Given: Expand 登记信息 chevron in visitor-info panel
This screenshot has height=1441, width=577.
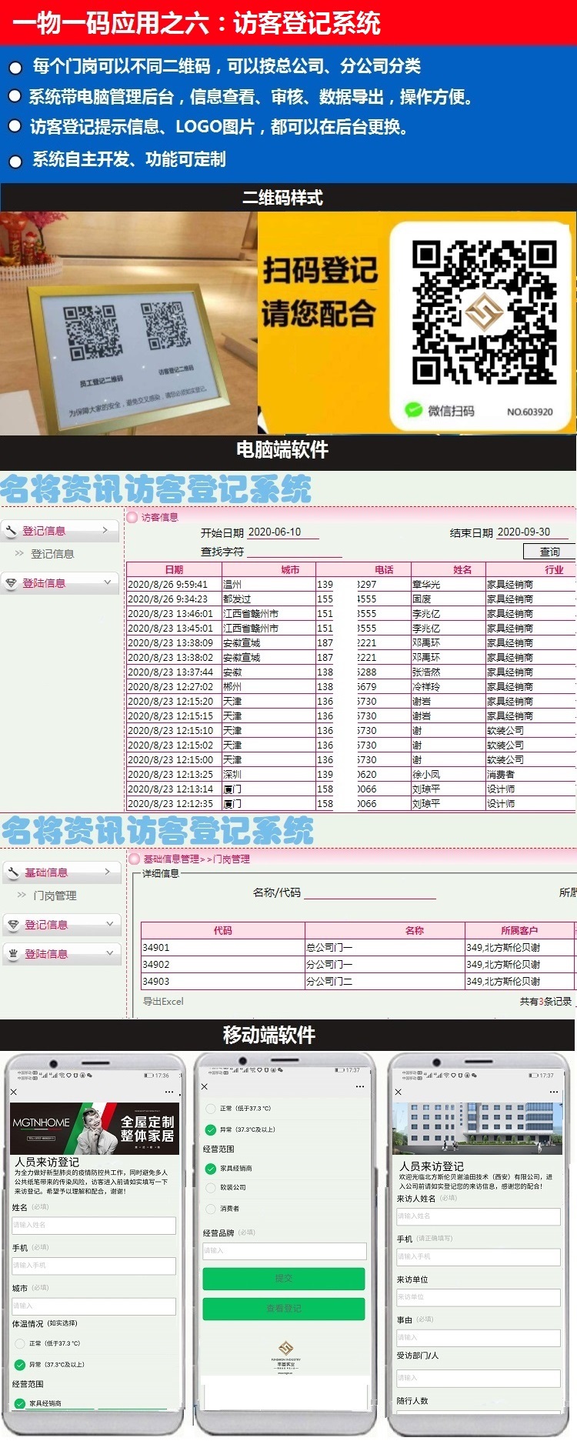Looking at the screenshot, I should coord(105,530).
